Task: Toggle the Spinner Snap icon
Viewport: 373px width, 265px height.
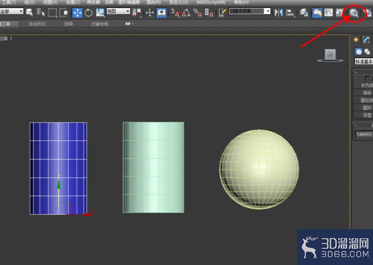Action: point(209,12)
